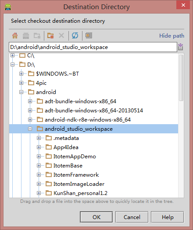Expand the KunShan_personal1.2 folder

[39, 193]
